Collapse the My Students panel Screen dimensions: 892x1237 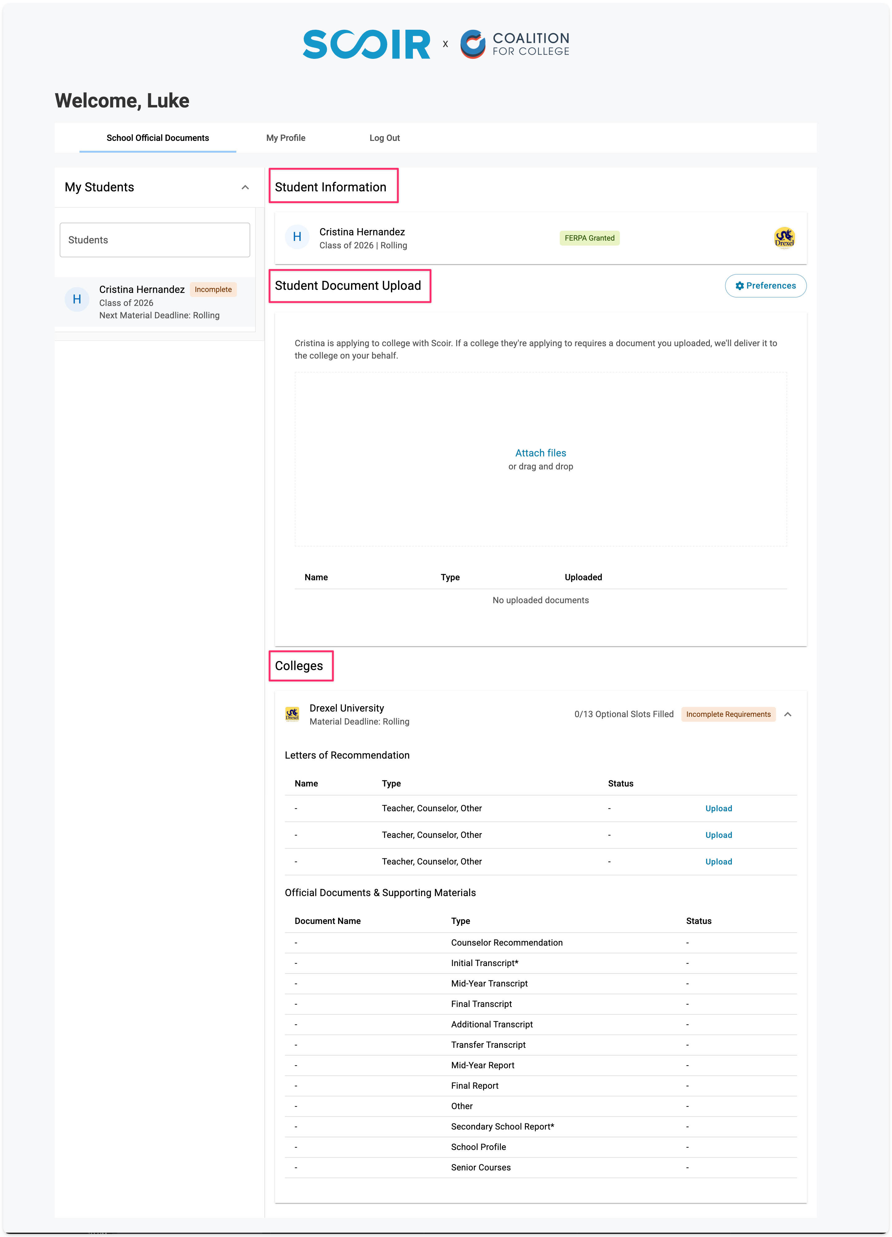(245, 187)
